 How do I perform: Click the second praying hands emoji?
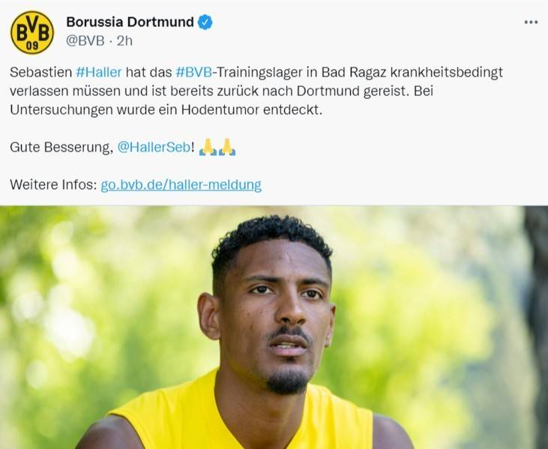227,147
